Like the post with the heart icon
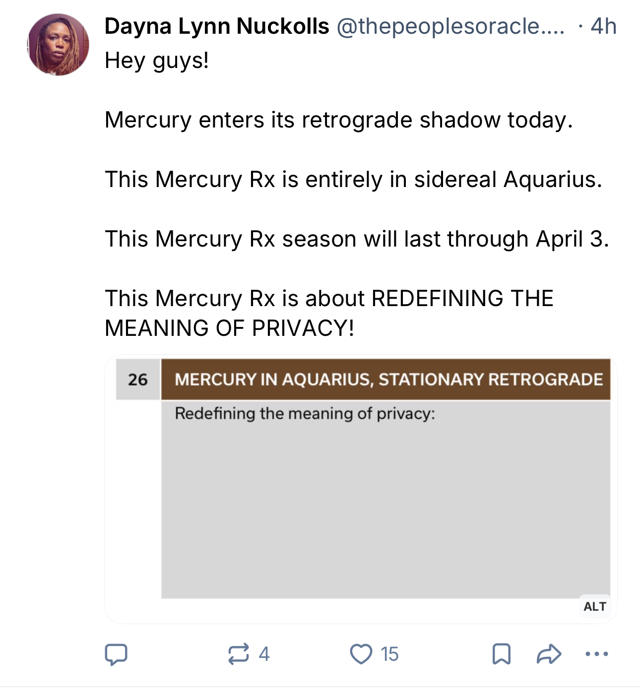 361,654
